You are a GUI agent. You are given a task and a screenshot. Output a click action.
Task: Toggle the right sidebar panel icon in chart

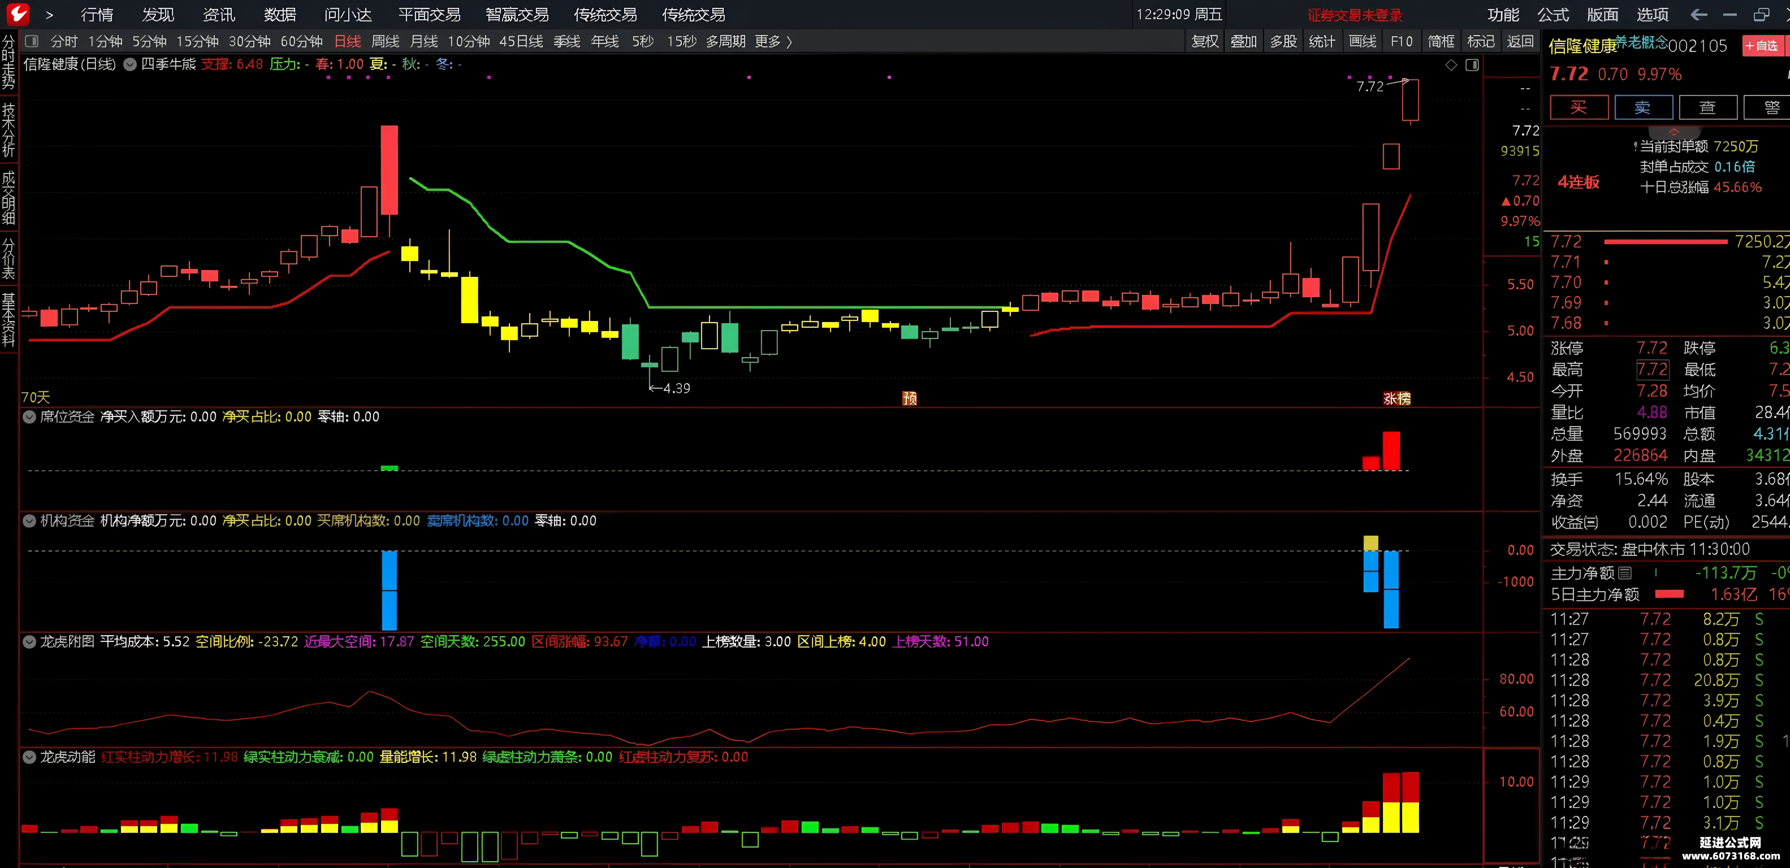(x=1472, y=64)
